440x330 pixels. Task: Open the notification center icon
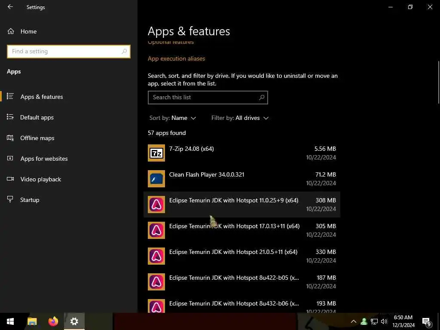point(427,322)
